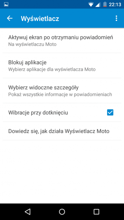Tap Pokaż wszystkie informacje w powiadomieniach text
This screenshot has width=124, height=220.
tap(60, 94)
